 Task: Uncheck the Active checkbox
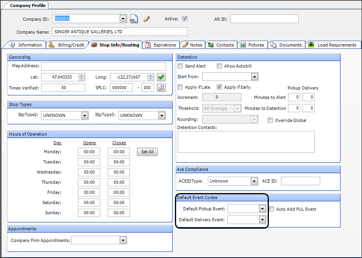click(185, 19)
